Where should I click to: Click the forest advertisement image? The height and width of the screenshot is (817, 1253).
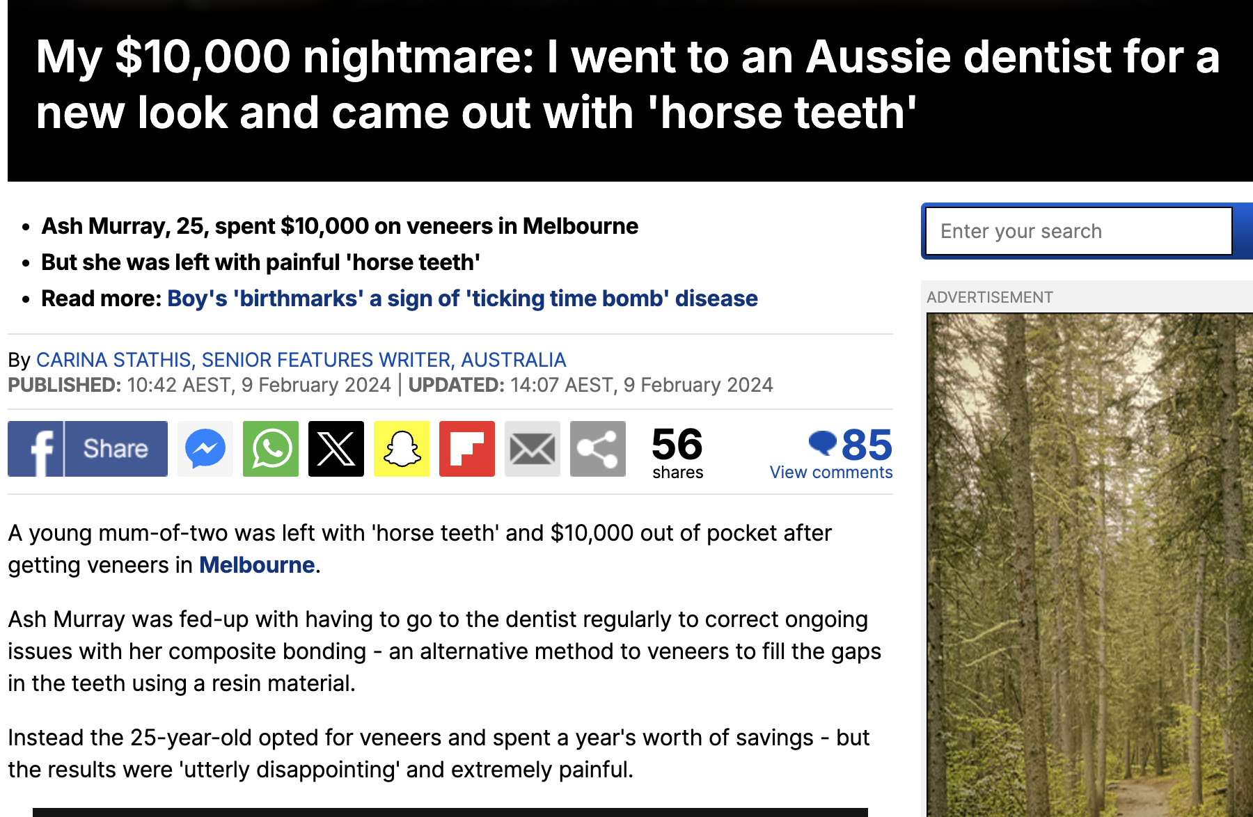[1089, 564]
